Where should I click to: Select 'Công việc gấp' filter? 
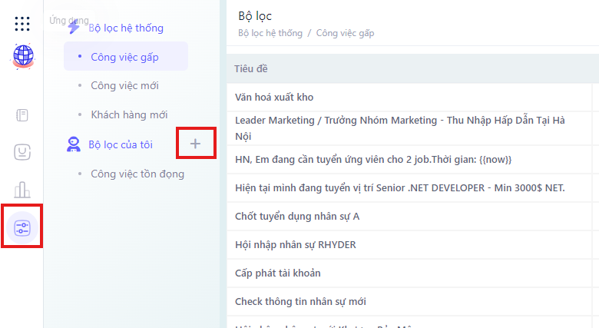[x=126, y=56]
